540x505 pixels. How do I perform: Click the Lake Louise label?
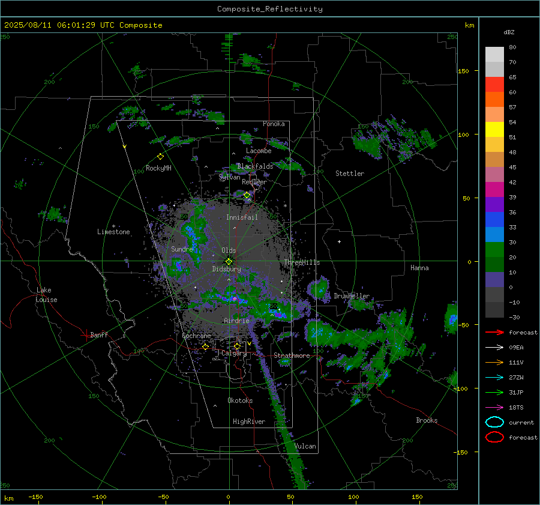click(46, 295)
